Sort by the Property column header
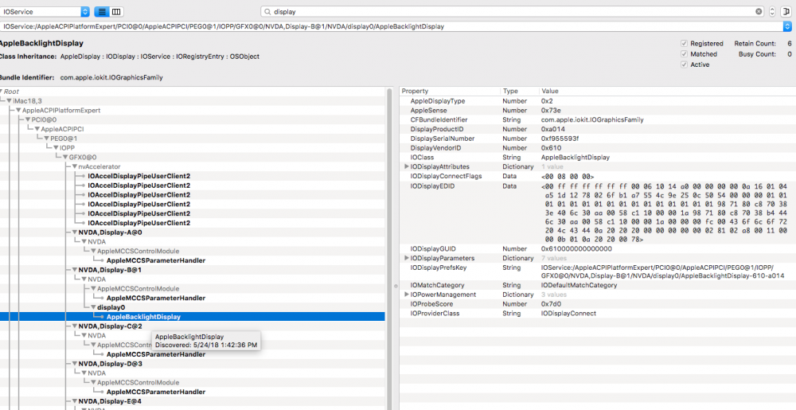Screen dimensions: 796x410 point(450,92)
